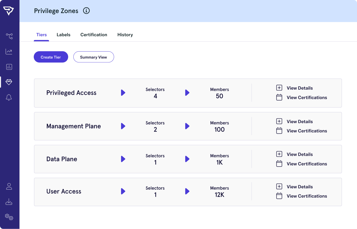Image resolution: width=357 pixels, height=229 pixels.
Task: Click the home logo at sidebar top
Action: tap(9, 11)
